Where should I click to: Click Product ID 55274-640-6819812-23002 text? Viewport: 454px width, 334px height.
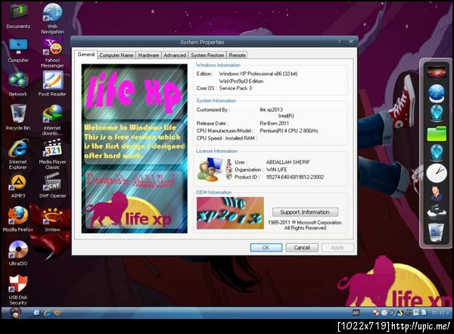[x=295, y=177]
